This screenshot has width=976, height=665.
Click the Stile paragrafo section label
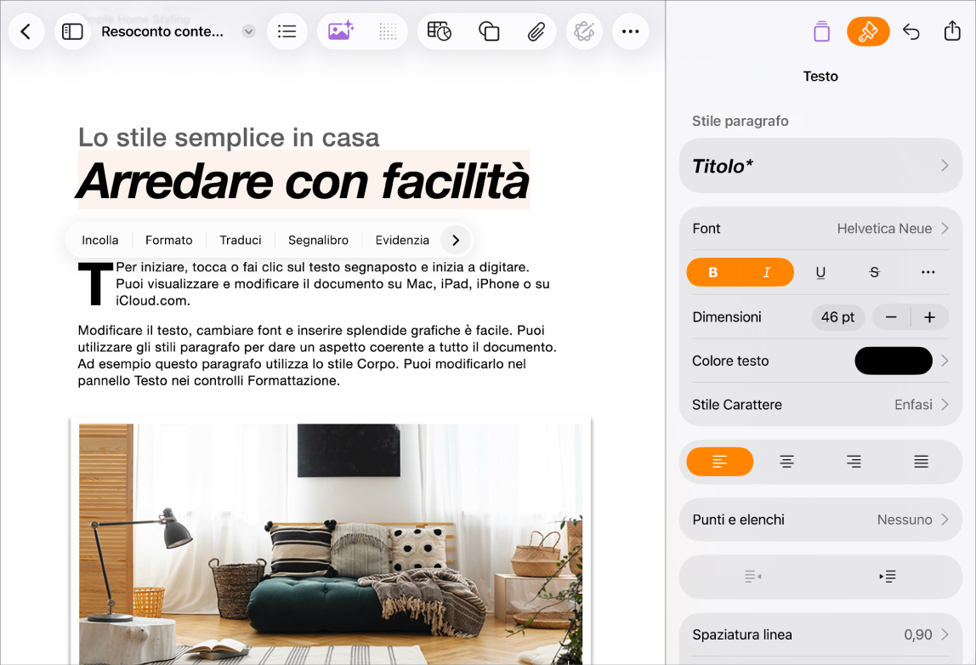pos(741,121)
